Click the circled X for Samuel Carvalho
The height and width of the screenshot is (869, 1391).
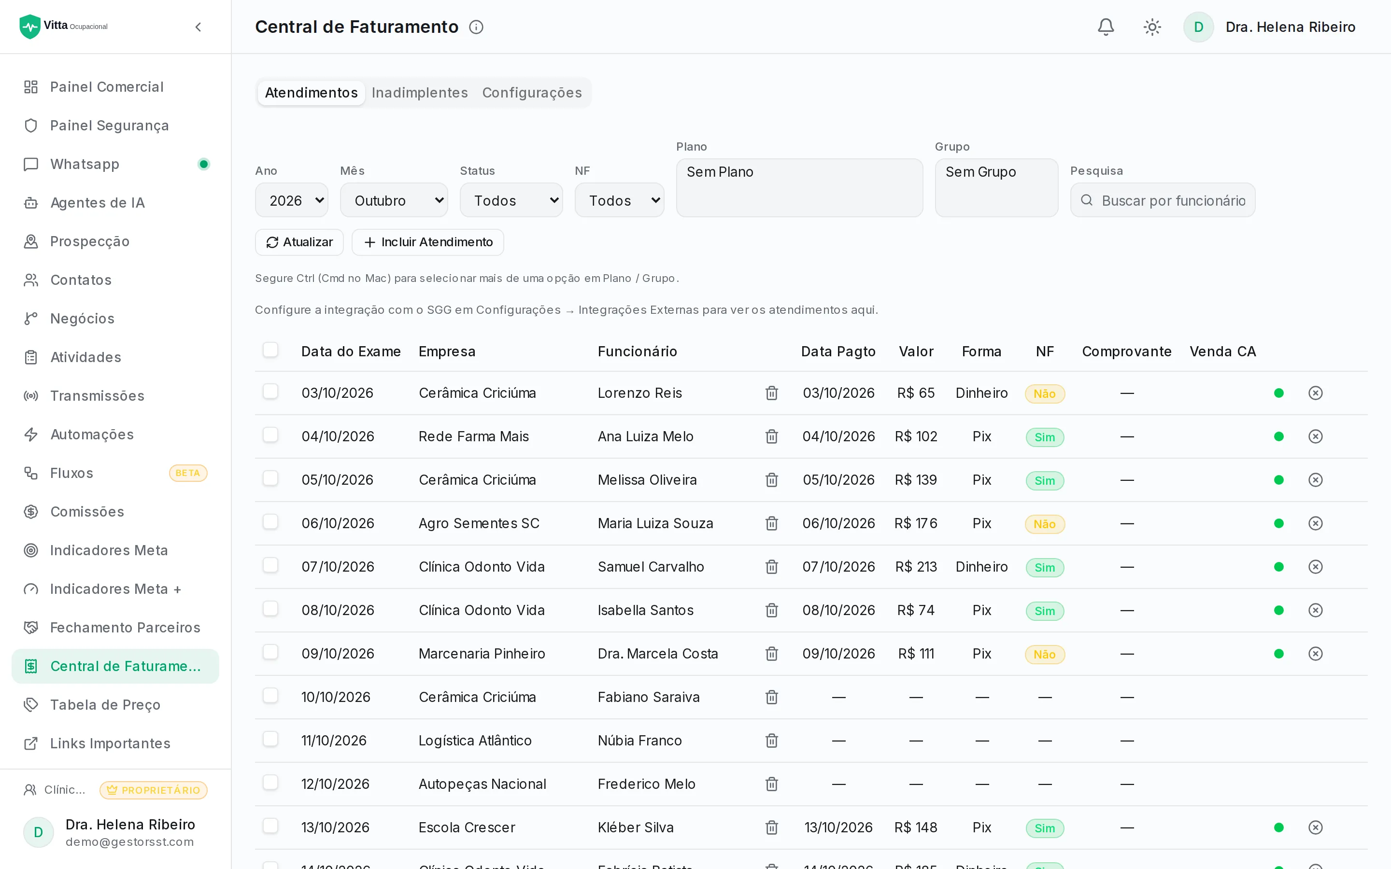1315,567
